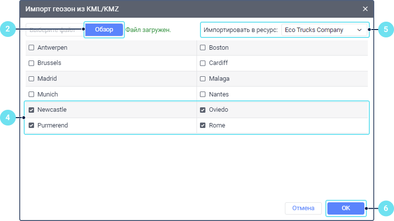Enable the Cardiff checkbox
Viewport: 394px width, 221px height.
click(x=202, y=63)
